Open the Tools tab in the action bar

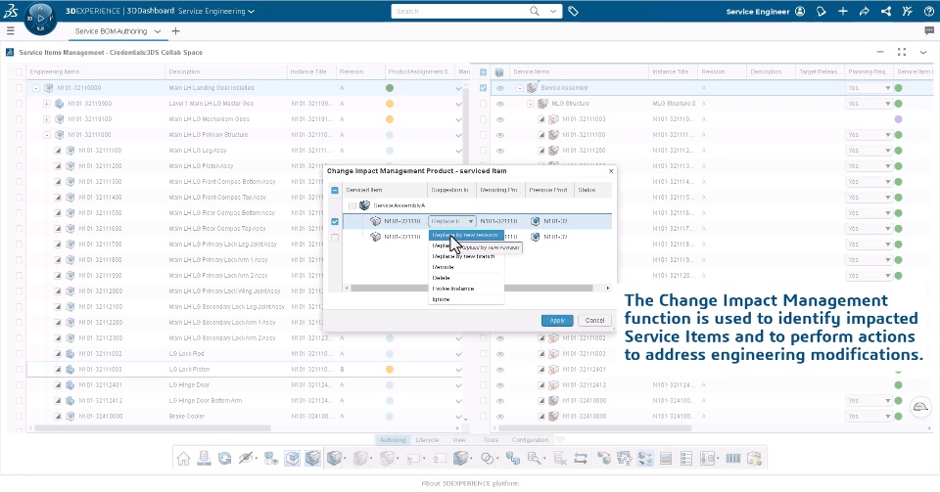click(491, 440)
